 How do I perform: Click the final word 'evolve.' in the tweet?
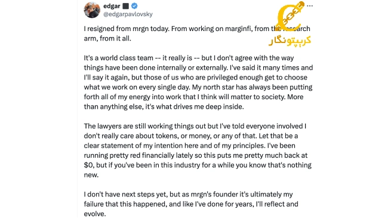[95, 214]
